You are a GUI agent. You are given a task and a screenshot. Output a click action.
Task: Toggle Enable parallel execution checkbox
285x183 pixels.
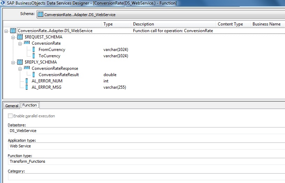coord(10,116)
